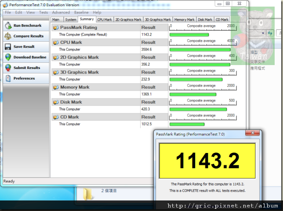This screenshot has height=211, width=283.
Task: Switch to the Disk Mark tab
Action: coord(205,19)
